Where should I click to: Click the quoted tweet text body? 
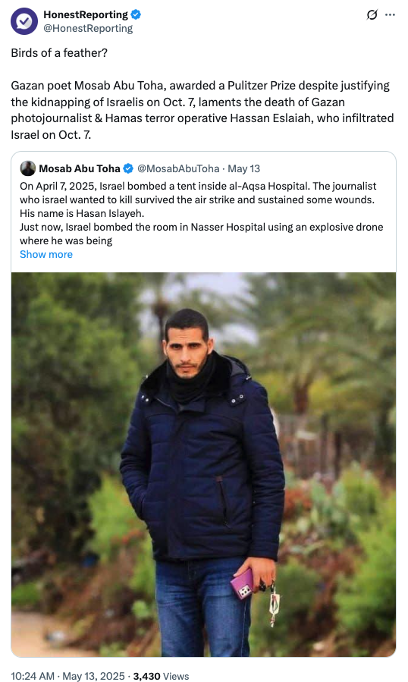click(202, 213)
